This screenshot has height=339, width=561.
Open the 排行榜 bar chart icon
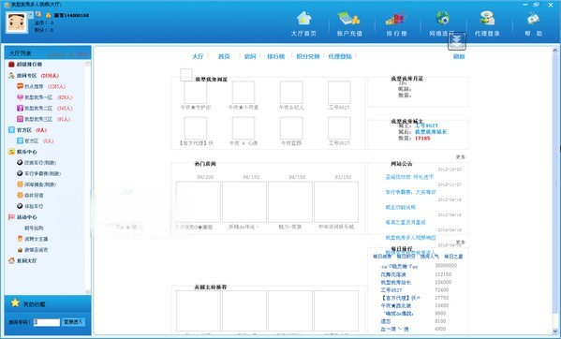pos(396,19)
